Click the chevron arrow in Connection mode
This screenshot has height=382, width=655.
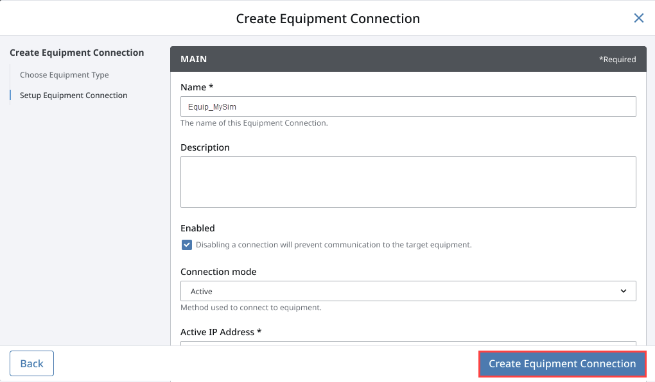pyautogui.click(x=624, y=291)
